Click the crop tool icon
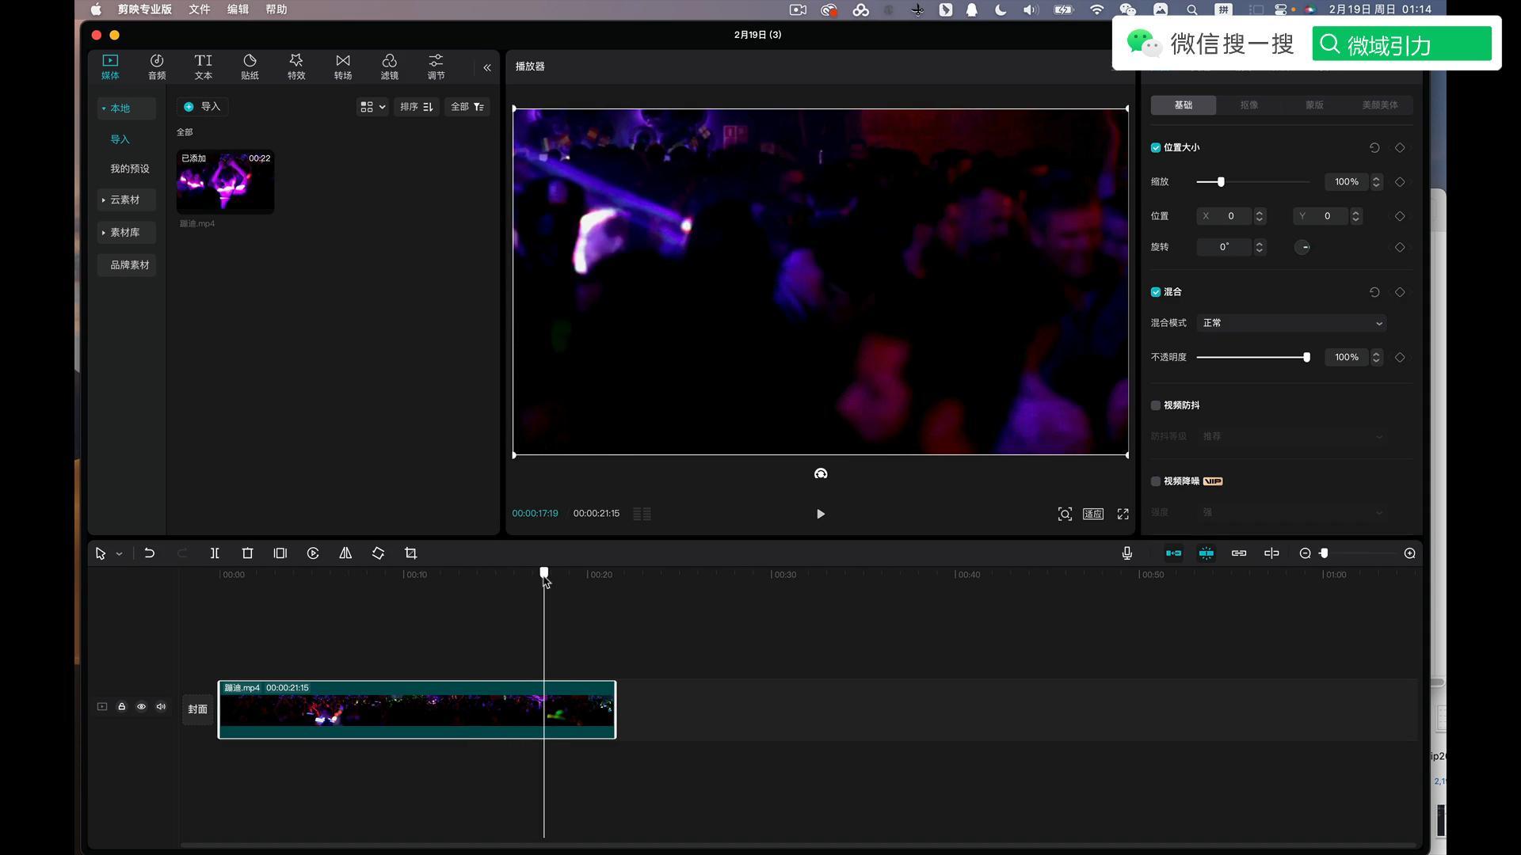The image size is (1521, 855). (x=410, y=553)
